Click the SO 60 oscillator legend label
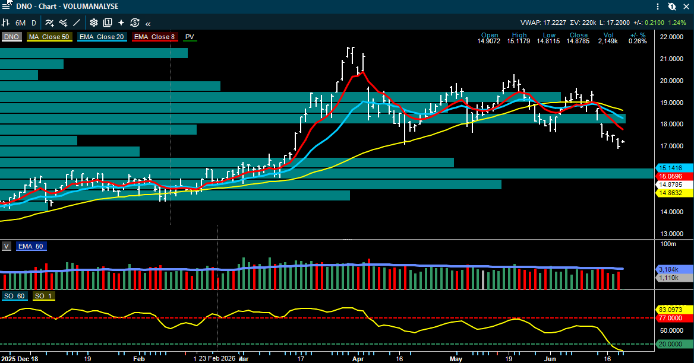 (x=15, y=296)
